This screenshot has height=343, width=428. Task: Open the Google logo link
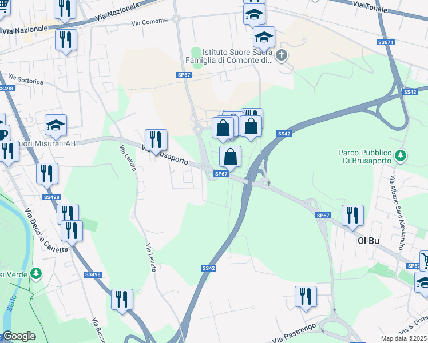19,336
